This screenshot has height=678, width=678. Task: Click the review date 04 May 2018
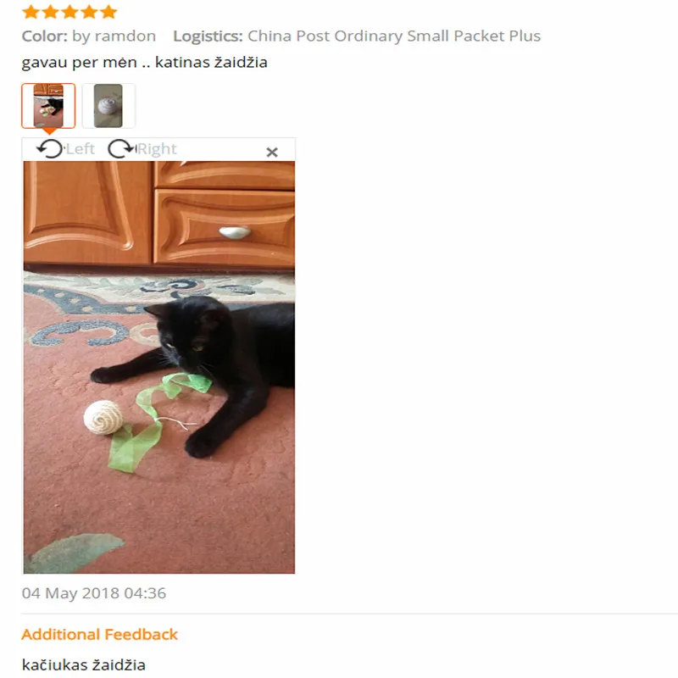tap(94, 593)
